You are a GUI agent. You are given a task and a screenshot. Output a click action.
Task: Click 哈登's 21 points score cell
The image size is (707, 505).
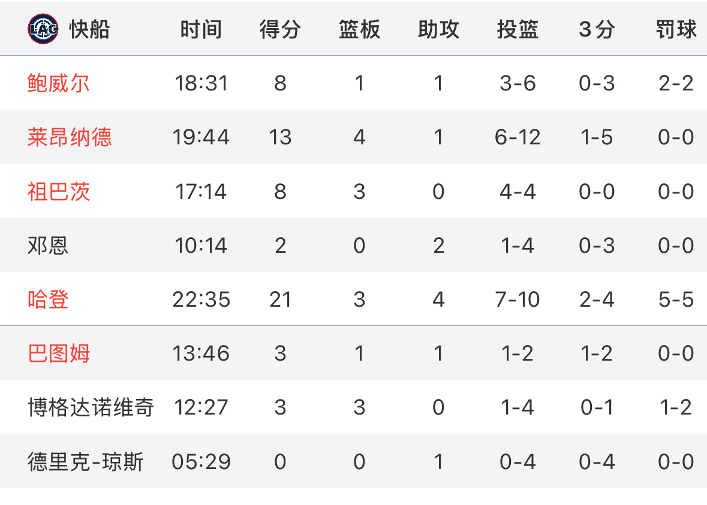280,300
